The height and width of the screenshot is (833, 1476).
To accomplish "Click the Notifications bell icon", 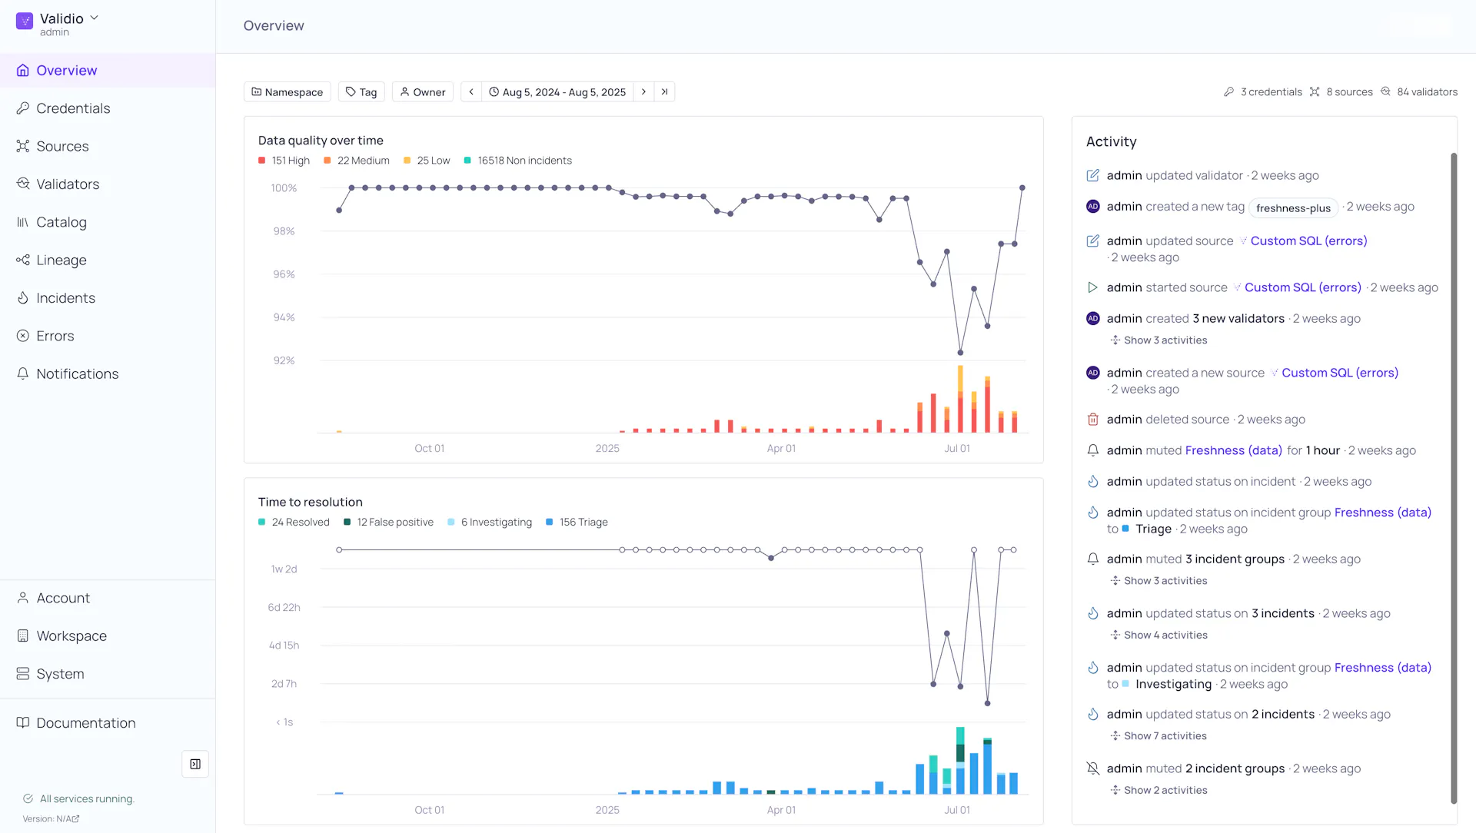I will [23, 373].
